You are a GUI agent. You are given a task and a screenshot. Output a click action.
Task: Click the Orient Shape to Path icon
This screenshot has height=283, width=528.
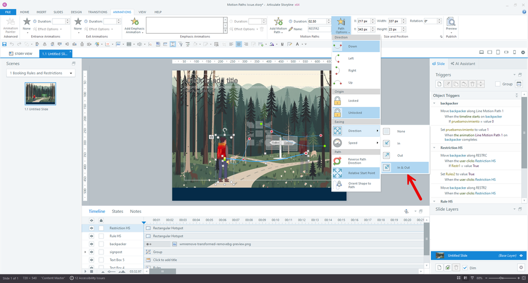point(339,184)
